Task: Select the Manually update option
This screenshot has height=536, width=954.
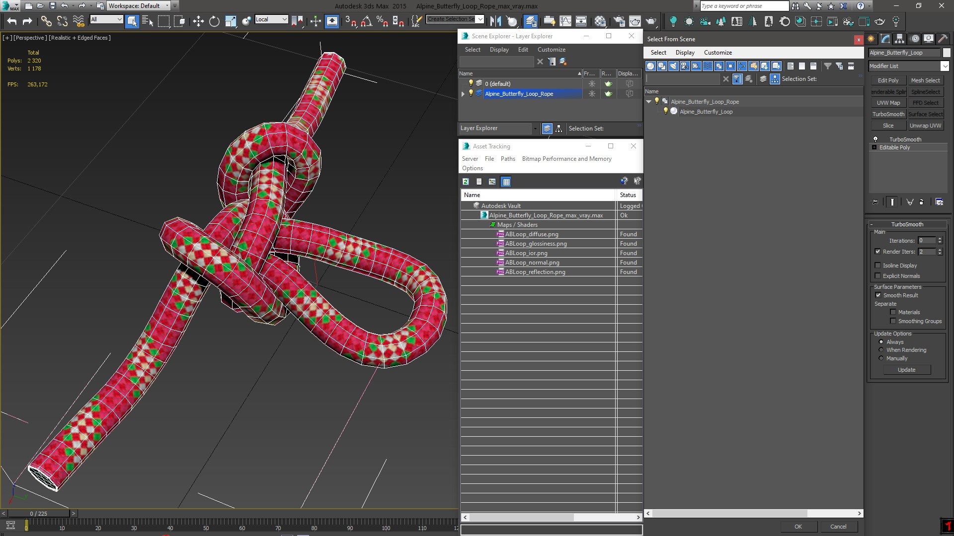Action: 881,358
